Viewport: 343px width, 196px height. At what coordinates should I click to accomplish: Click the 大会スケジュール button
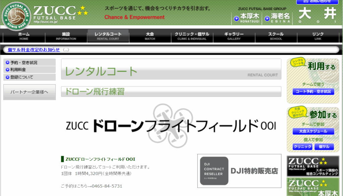[313, 131]
